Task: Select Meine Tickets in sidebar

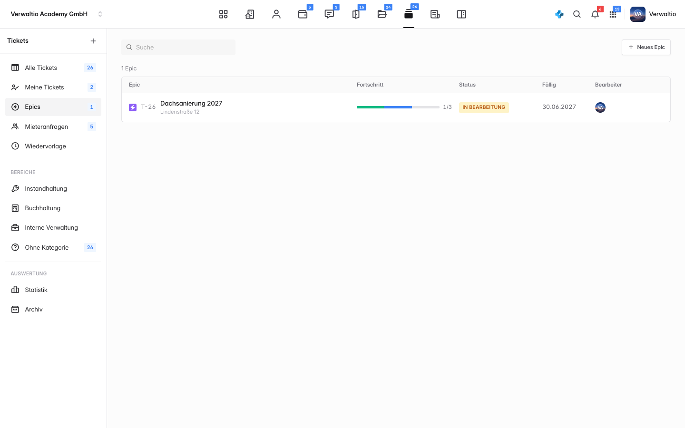Action: [53, 87]
